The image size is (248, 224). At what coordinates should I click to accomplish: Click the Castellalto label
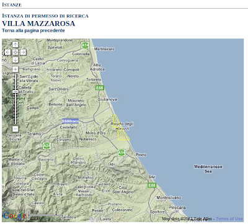69,127
